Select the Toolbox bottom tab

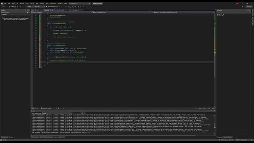[x=11, y=137]
